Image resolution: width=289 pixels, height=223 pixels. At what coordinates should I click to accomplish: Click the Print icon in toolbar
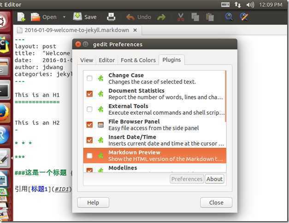pos(111,17)
